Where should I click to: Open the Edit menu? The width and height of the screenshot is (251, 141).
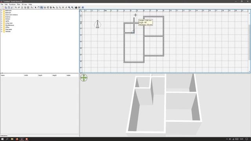pos(6,4)
